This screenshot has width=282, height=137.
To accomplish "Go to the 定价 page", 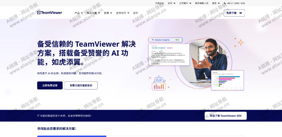I will click(136, 13).
